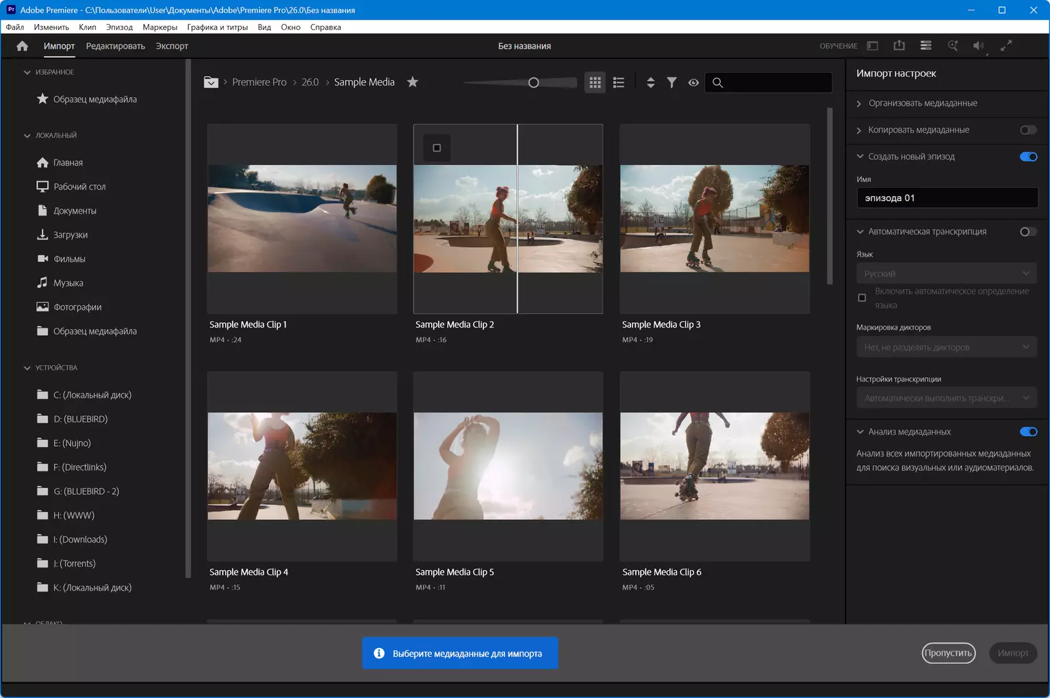Screen dimensions: 1050x698
Task: Switch to the Редактировать tab
Action: pyautogui.click(x=116, y=46)
